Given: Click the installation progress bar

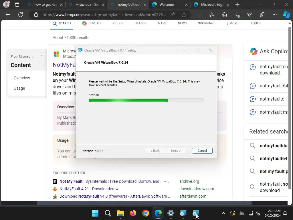Looking at the screenshot, I should pyautogui.click(x=146, y=101).
